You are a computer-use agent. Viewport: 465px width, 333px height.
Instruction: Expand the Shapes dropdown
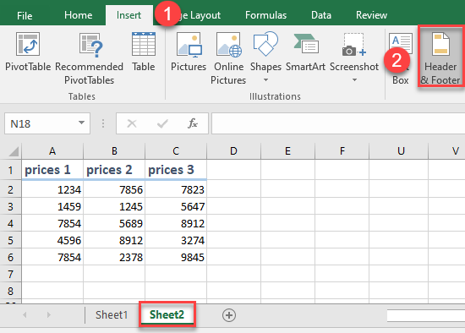tap(265, 80)
